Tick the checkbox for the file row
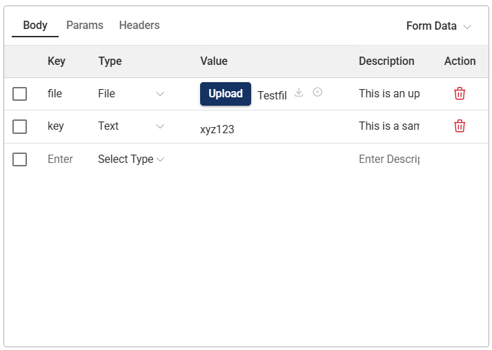Viewport: 492px width, 350px height. (20, 94)
